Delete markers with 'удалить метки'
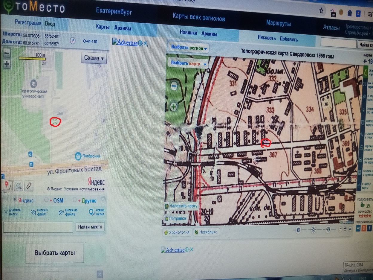 [x=13, y=212]
